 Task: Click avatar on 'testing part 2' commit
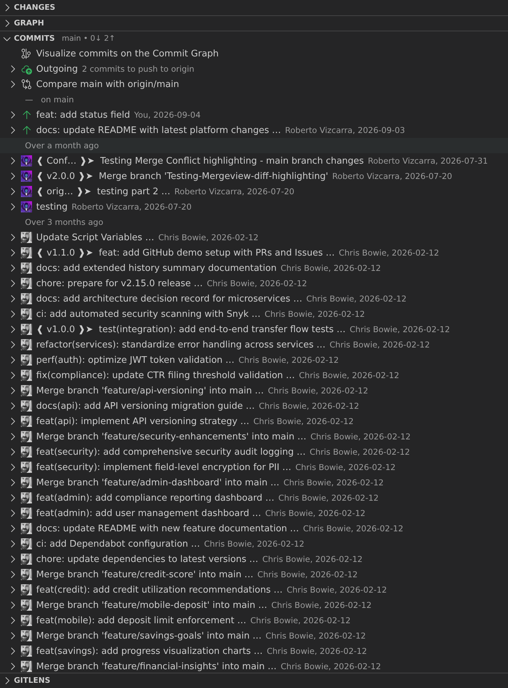(26, 191)
